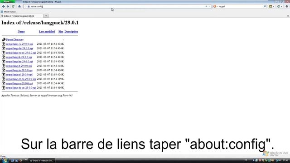This screenshot has height=163, width=290.
Task: Open mypal-lang-es-es-29.0.0.xpi link
Action: pos(21,53)
